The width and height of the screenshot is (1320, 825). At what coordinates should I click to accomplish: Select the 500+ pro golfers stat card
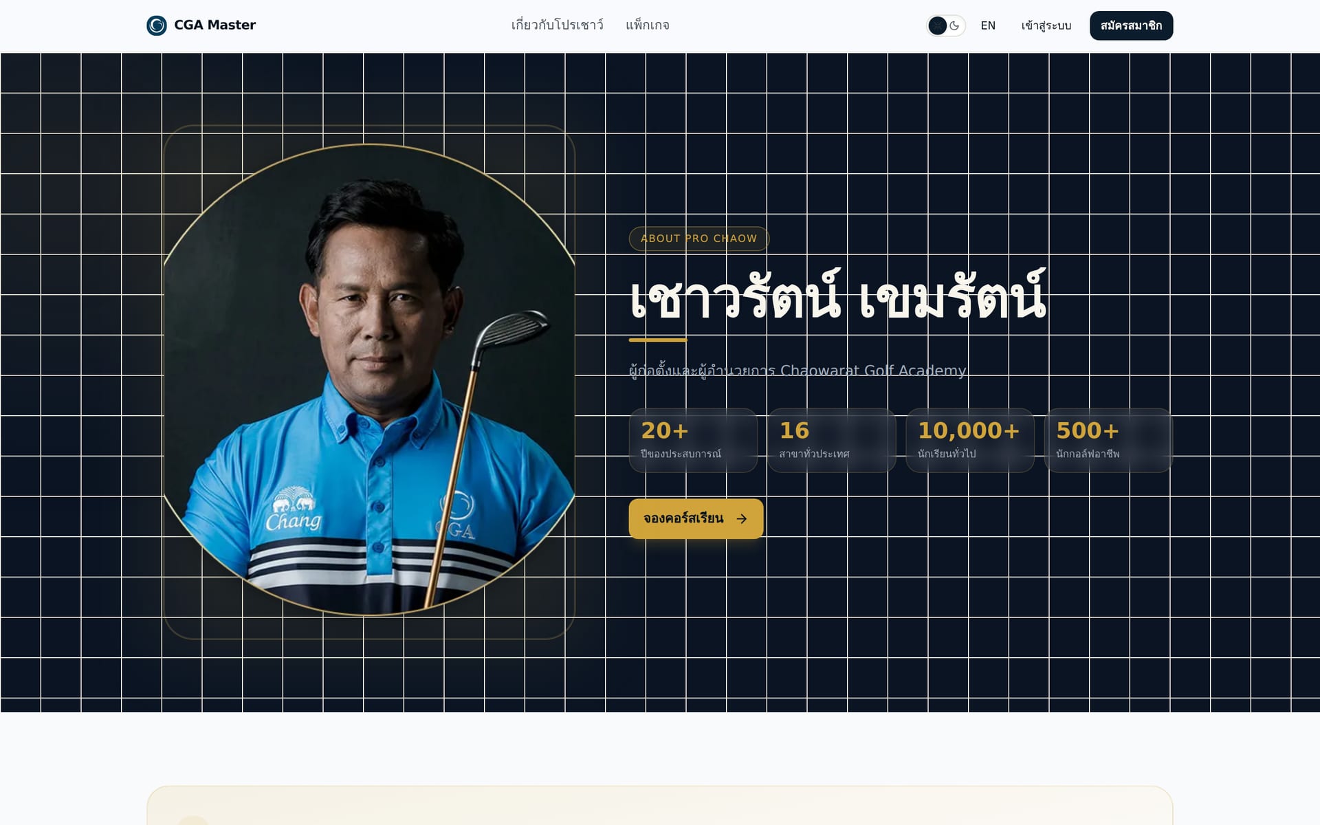[1108, 441]
